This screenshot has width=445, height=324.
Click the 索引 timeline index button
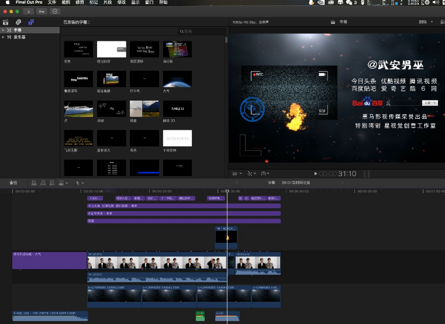pyautogui.click(x=13, y=182)
